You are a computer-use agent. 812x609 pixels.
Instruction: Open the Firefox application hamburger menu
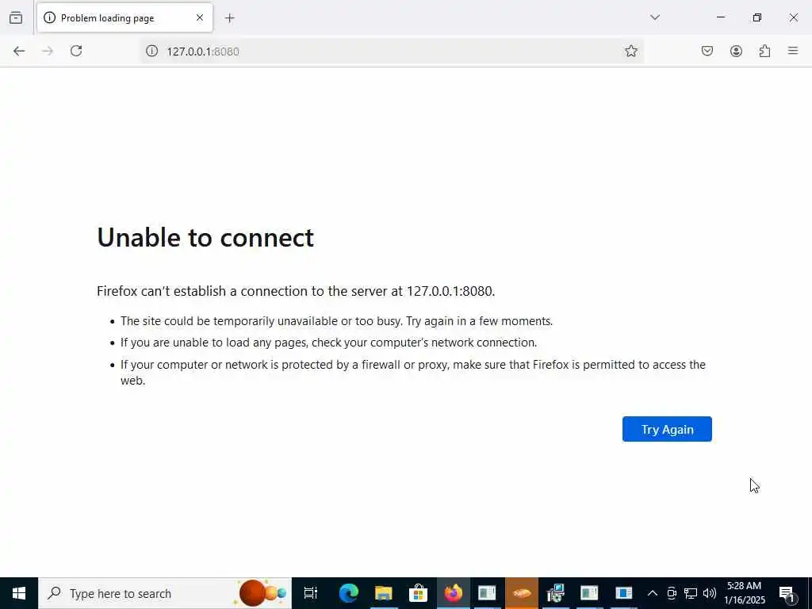pyautogui.click(x=793, y=51)
